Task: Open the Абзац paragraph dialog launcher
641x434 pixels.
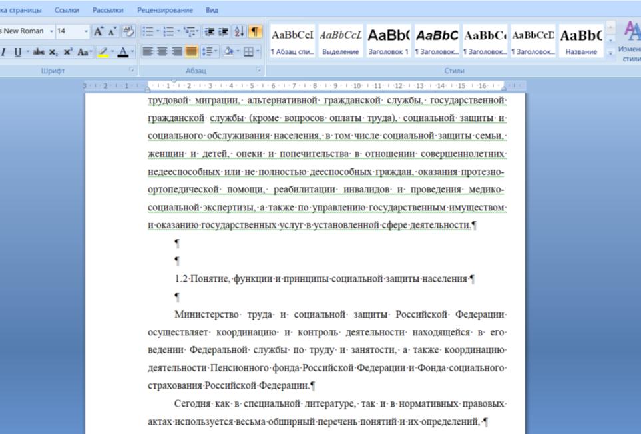Action: coord(258,69)
